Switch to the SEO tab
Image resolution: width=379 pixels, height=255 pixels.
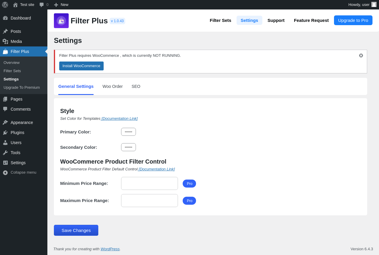136,86
